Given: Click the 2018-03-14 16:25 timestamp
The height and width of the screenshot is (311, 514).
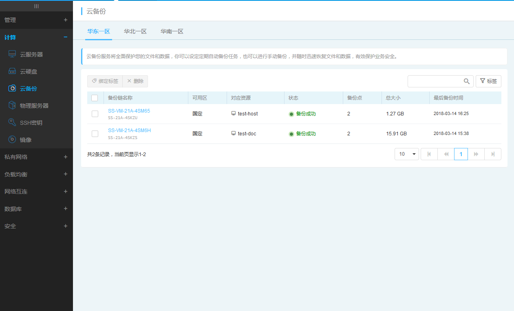Looking at the screenshot, I should [x=451, y=114].
